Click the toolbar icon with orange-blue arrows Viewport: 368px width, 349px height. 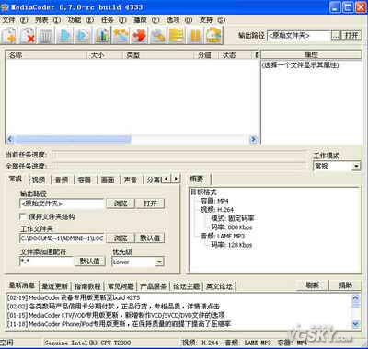pos(121,35)
